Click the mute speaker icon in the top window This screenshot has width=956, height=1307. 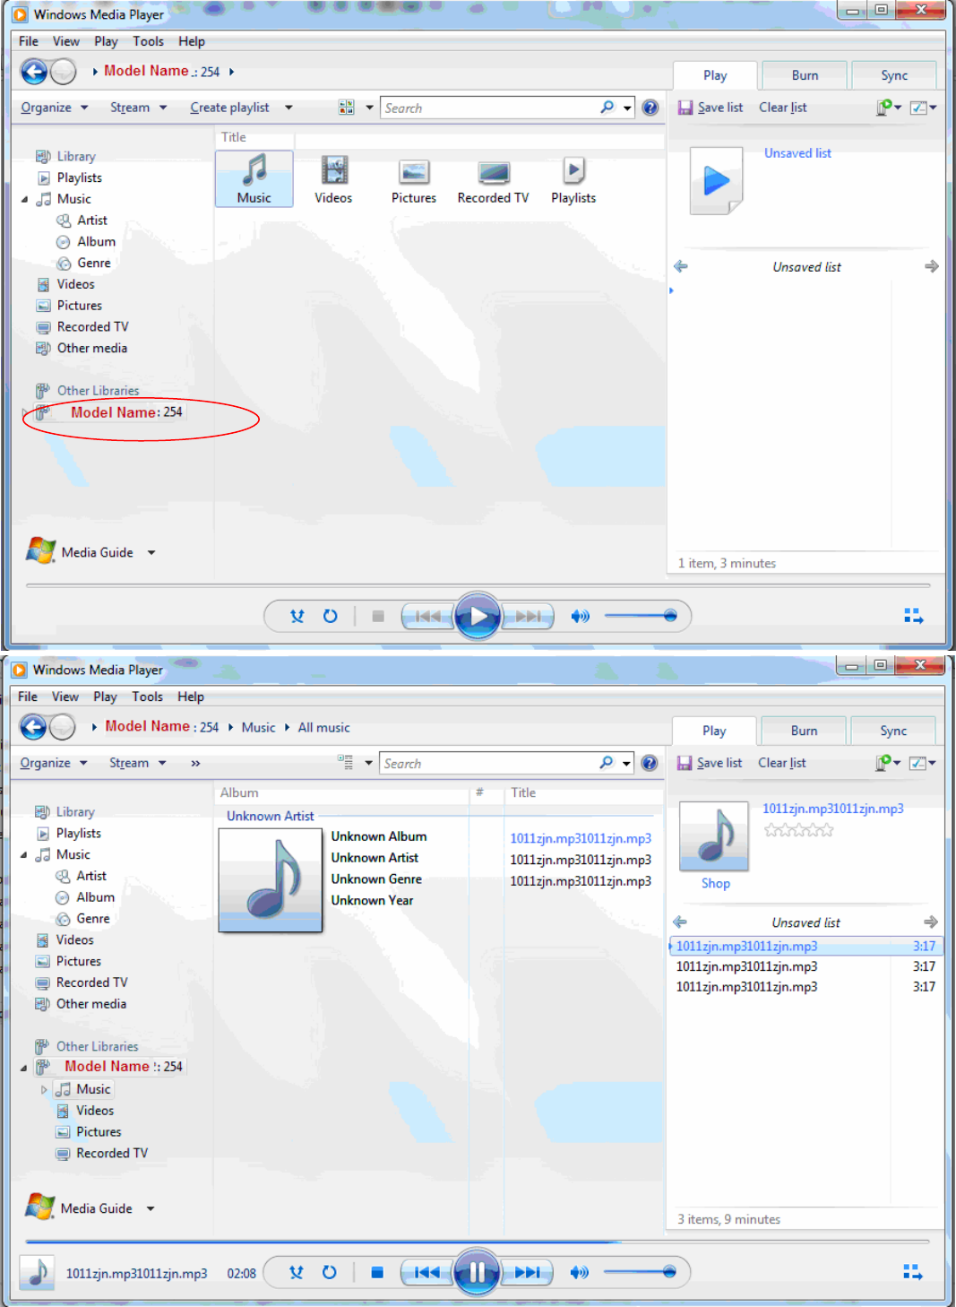point(581,616)
